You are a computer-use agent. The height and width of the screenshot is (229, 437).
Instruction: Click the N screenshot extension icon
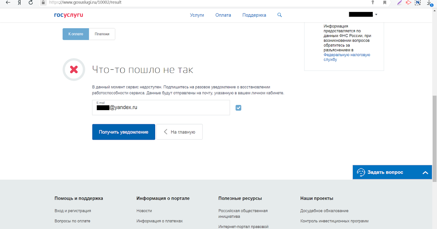click(418, 2)
